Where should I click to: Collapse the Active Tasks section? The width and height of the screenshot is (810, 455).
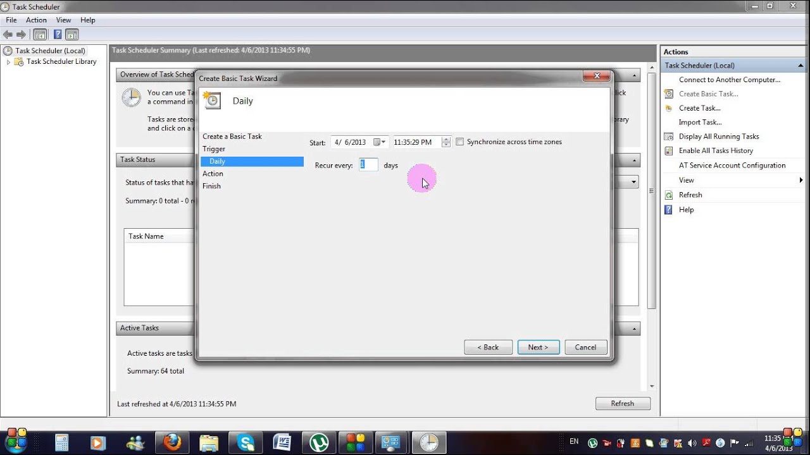(633, 329)
